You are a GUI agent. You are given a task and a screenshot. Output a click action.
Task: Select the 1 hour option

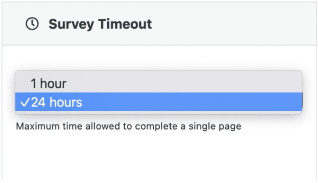click(x=48, y=84)
